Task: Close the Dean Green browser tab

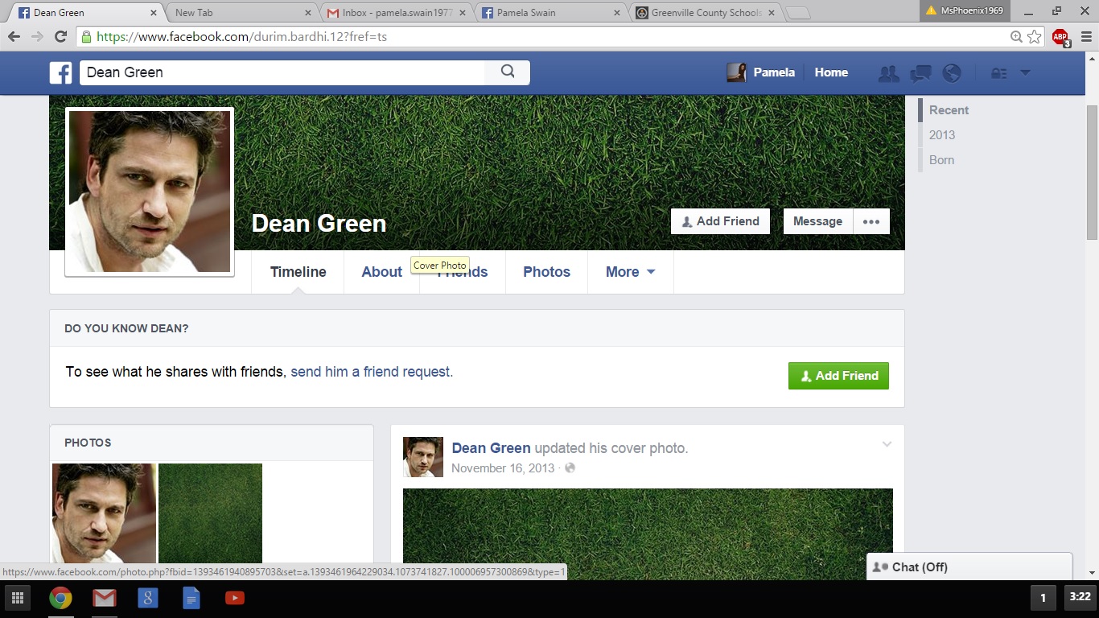Action: pyautogui.click(x=154, y=13)
